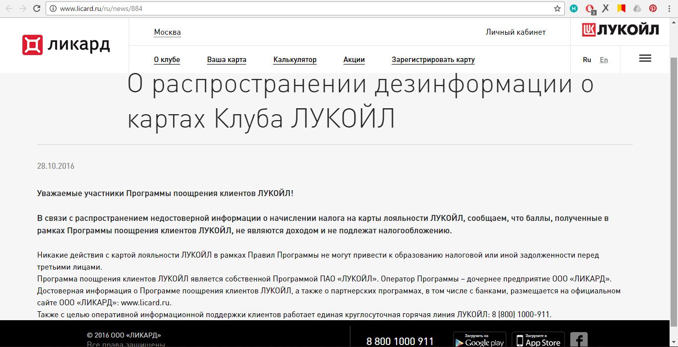Open the Ваша карта menu item
The width and height of the screenshot is (678, 347).
click(x=227, y=60)
